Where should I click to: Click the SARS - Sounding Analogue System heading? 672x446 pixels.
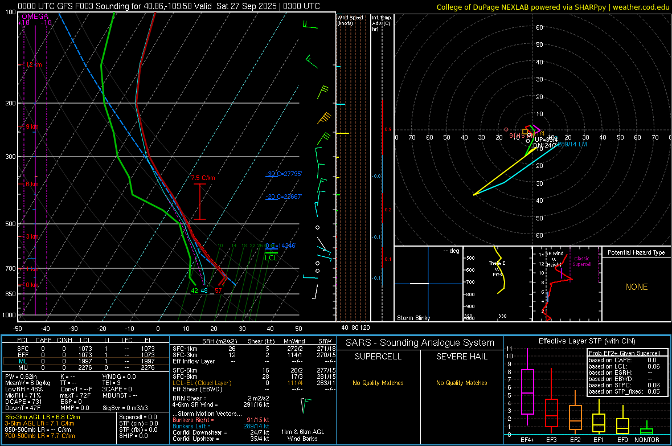coord(420,343)
